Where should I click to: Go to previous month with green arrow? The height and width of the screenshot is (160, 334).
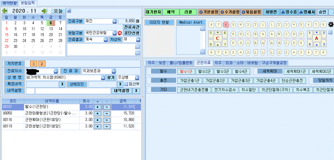pos(5,11)
